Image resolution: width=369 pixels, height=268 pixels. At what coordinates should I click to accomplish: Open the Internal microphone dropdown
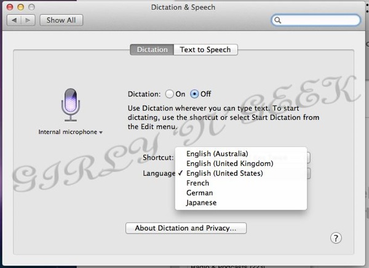(70, 132)
